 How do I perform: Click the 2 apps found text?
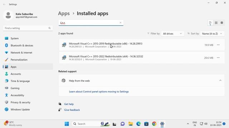[66, 33]
